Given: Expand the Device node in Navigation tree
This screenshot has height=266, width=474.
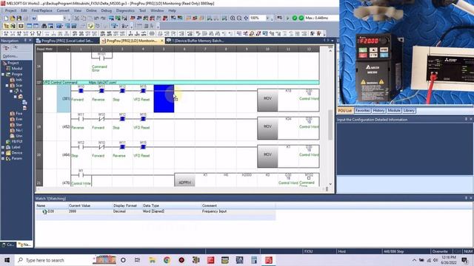Looking at the screenshot, I should [x=3, y=153].
